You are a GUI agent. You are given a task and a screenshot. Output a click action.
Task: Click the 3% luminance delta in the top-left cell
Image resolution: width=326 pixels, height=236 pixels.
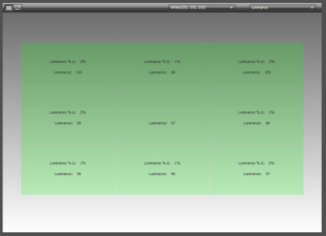point(83,61)
